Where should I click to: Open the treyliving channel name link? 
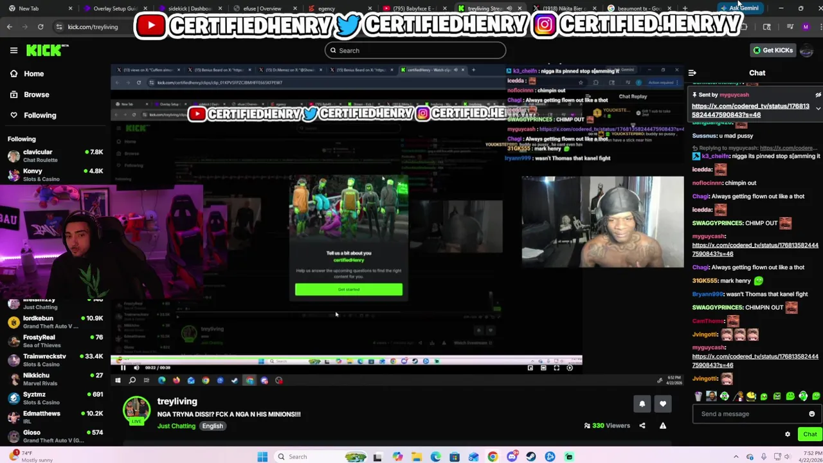[x=177, y=401]
